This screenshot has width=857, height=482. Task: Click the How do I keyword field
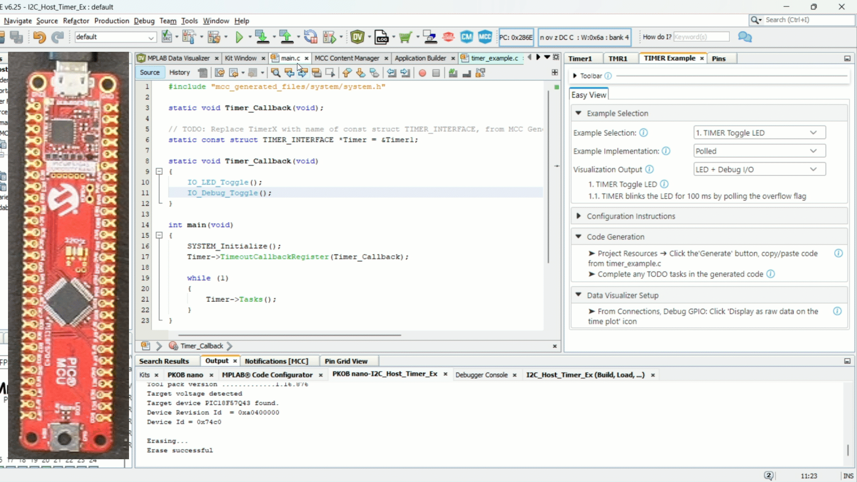tap(701, 37)
